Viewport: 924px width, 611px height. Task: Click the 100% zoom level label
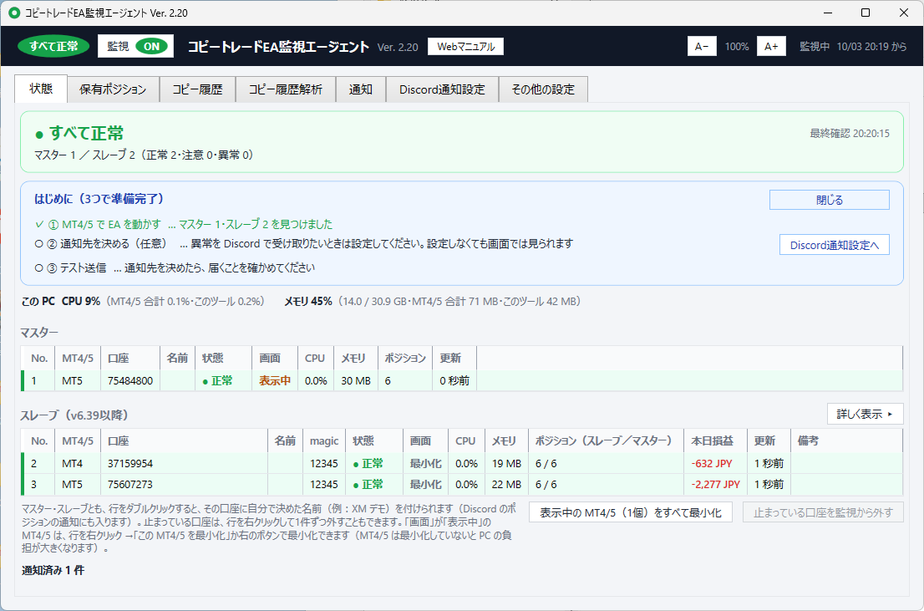coord(737,47)
